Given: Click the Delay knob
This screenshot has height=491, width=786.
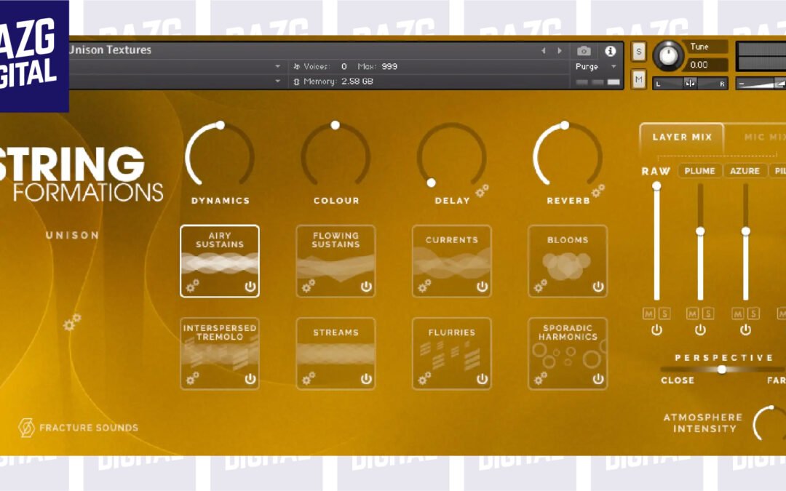Looking at the screenshot, I should pyautogui.click(x=452, y=156).
